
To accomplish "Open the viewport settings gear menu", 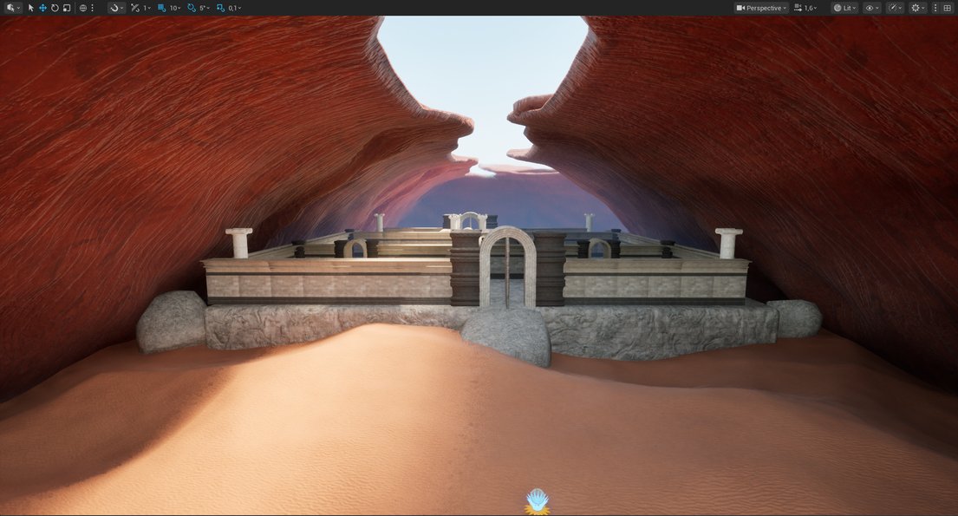I will (x=917, y=8).
